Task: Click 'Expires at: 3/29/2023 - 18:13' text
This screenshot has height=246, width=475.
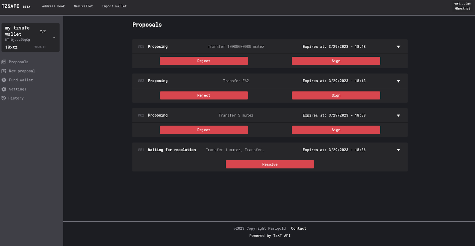Action: [x=334, y=81]
